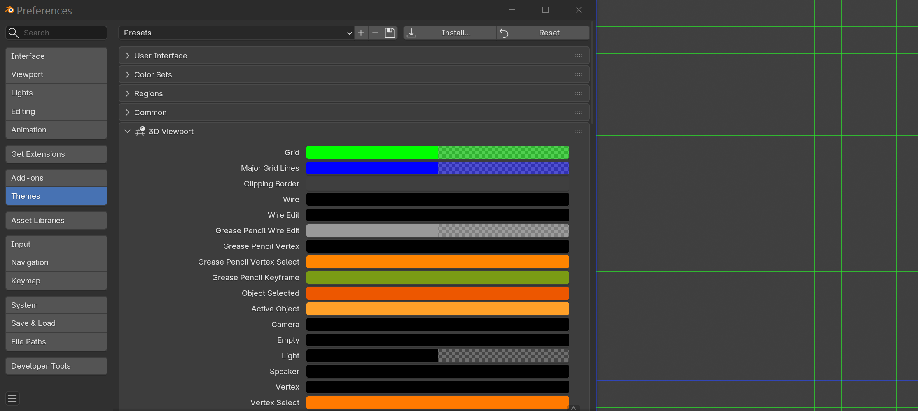The width and height of the screenshot is (918, 411).
Task: Select the File Paths section
Action: coord(56,342)
